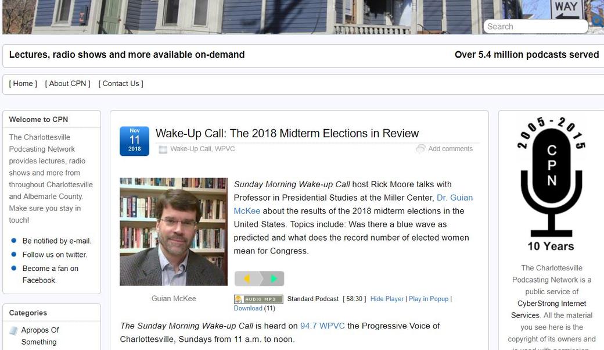The height and width of the screenshot is (350, 604).
Task: Go to the Home menu item
Action: (x=23, y=84)
